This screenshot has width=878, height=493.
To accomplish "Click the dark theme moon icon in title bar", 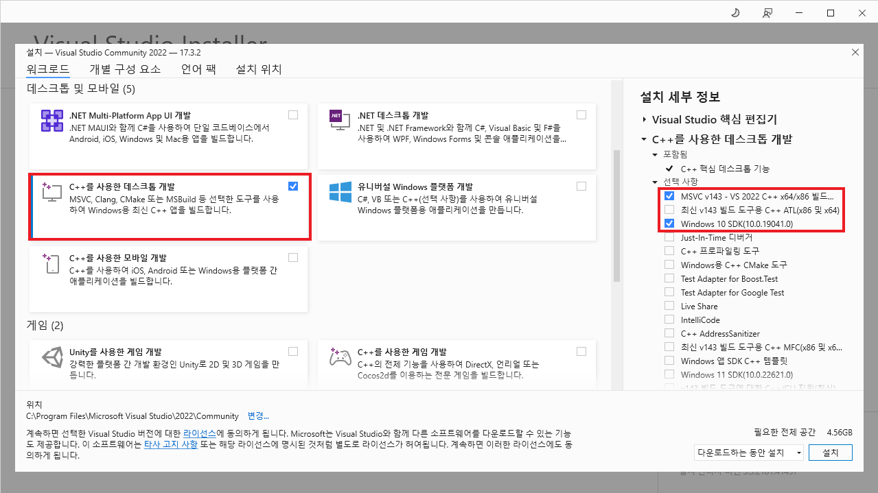I will click(x=735, y=13).
